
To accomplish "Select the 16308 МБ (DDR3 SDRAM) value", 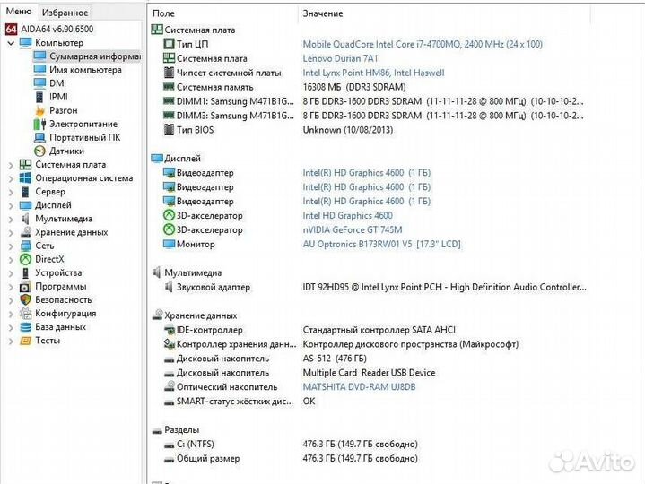I will tap(354, 87).
